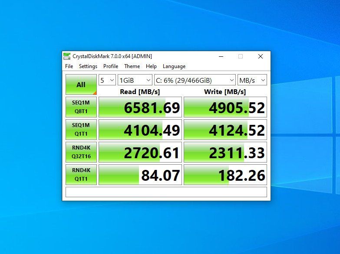Start the RND4K Q1T1 test

(81, 175)
